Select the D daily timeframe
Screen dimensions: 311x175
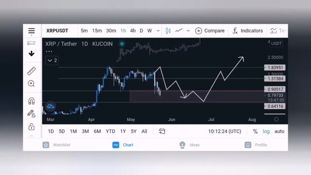pos(141,31)
